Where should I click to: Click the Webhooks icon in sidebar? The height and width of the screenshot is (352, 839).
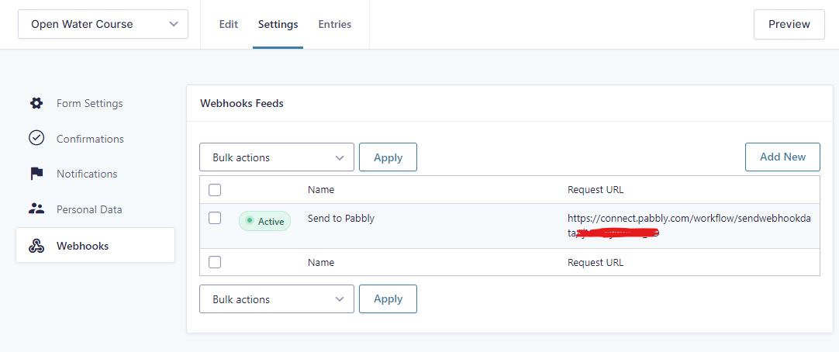click(x=36, y=246)
